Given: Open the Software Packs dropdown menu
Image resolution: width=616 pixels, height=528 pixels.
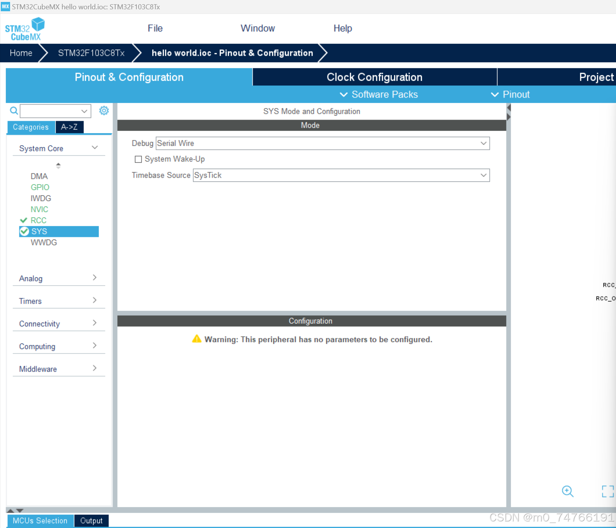Looking at the screenshot, I should [379, 94].
